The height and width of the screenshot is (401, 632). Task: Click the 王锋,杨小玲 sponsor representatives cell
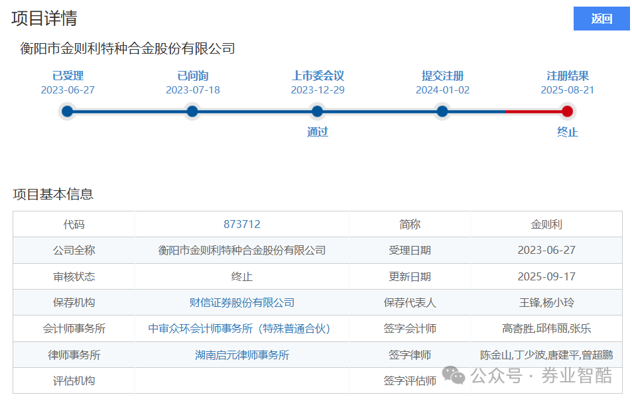pyautogui.click(x=546, y=302)
